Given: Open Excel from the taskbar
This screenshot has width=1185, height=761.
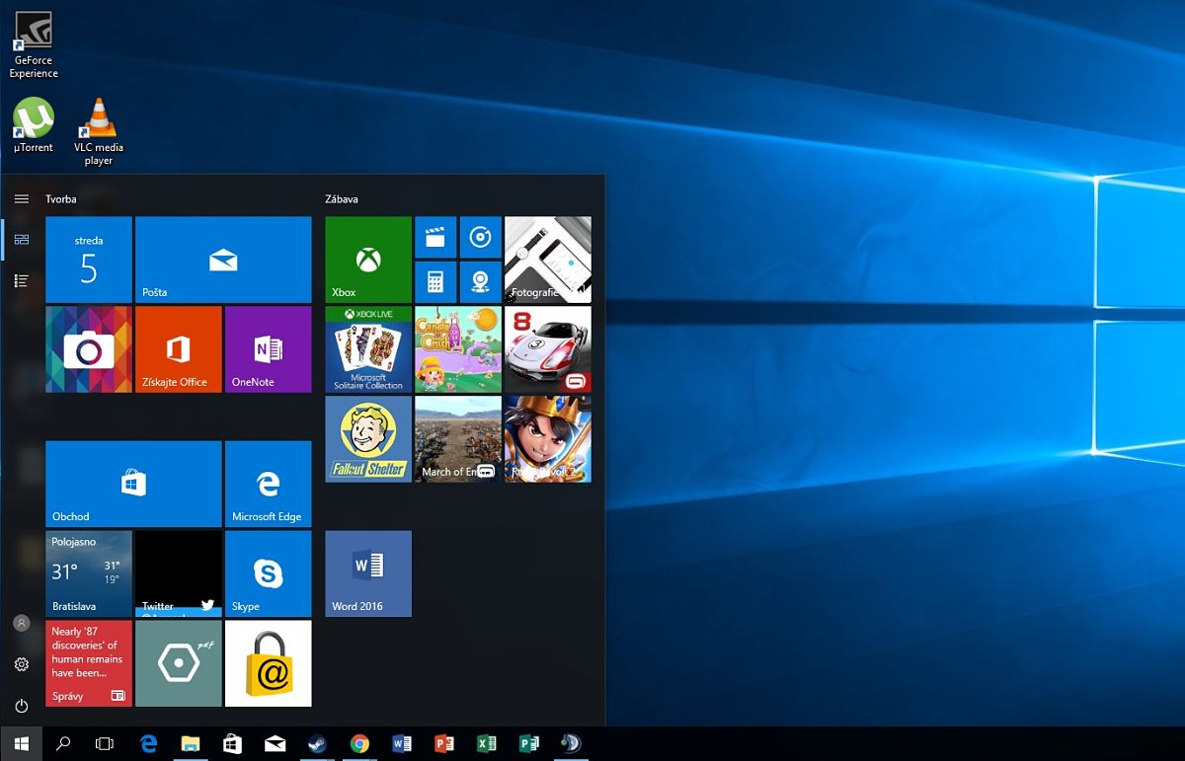Looking at the screenshot, I should coord(486,744).
